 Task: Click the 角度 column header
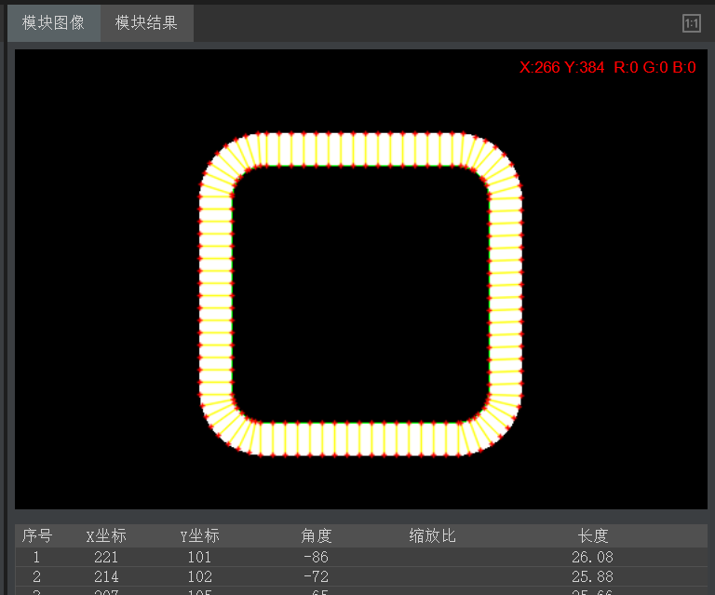(x=316, y=535)
